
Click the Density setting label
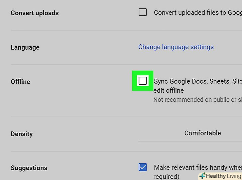pos(22,134)
